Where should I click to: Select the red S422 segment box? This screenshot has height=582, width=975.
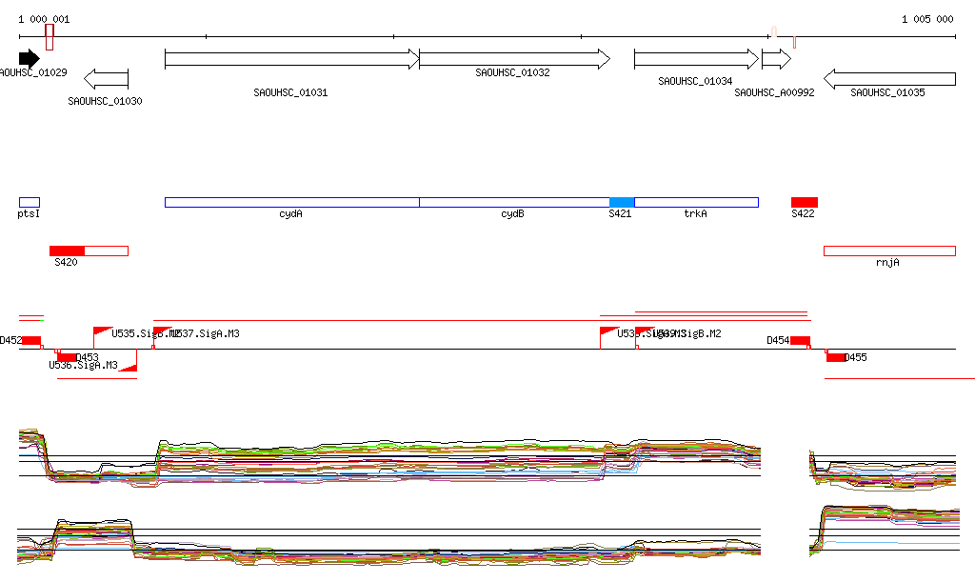(805, 202)
